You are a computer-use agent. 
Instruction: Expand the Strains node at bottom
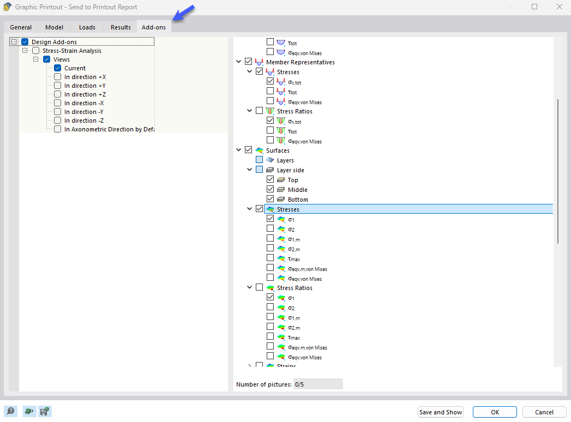[x=249, y=365]
